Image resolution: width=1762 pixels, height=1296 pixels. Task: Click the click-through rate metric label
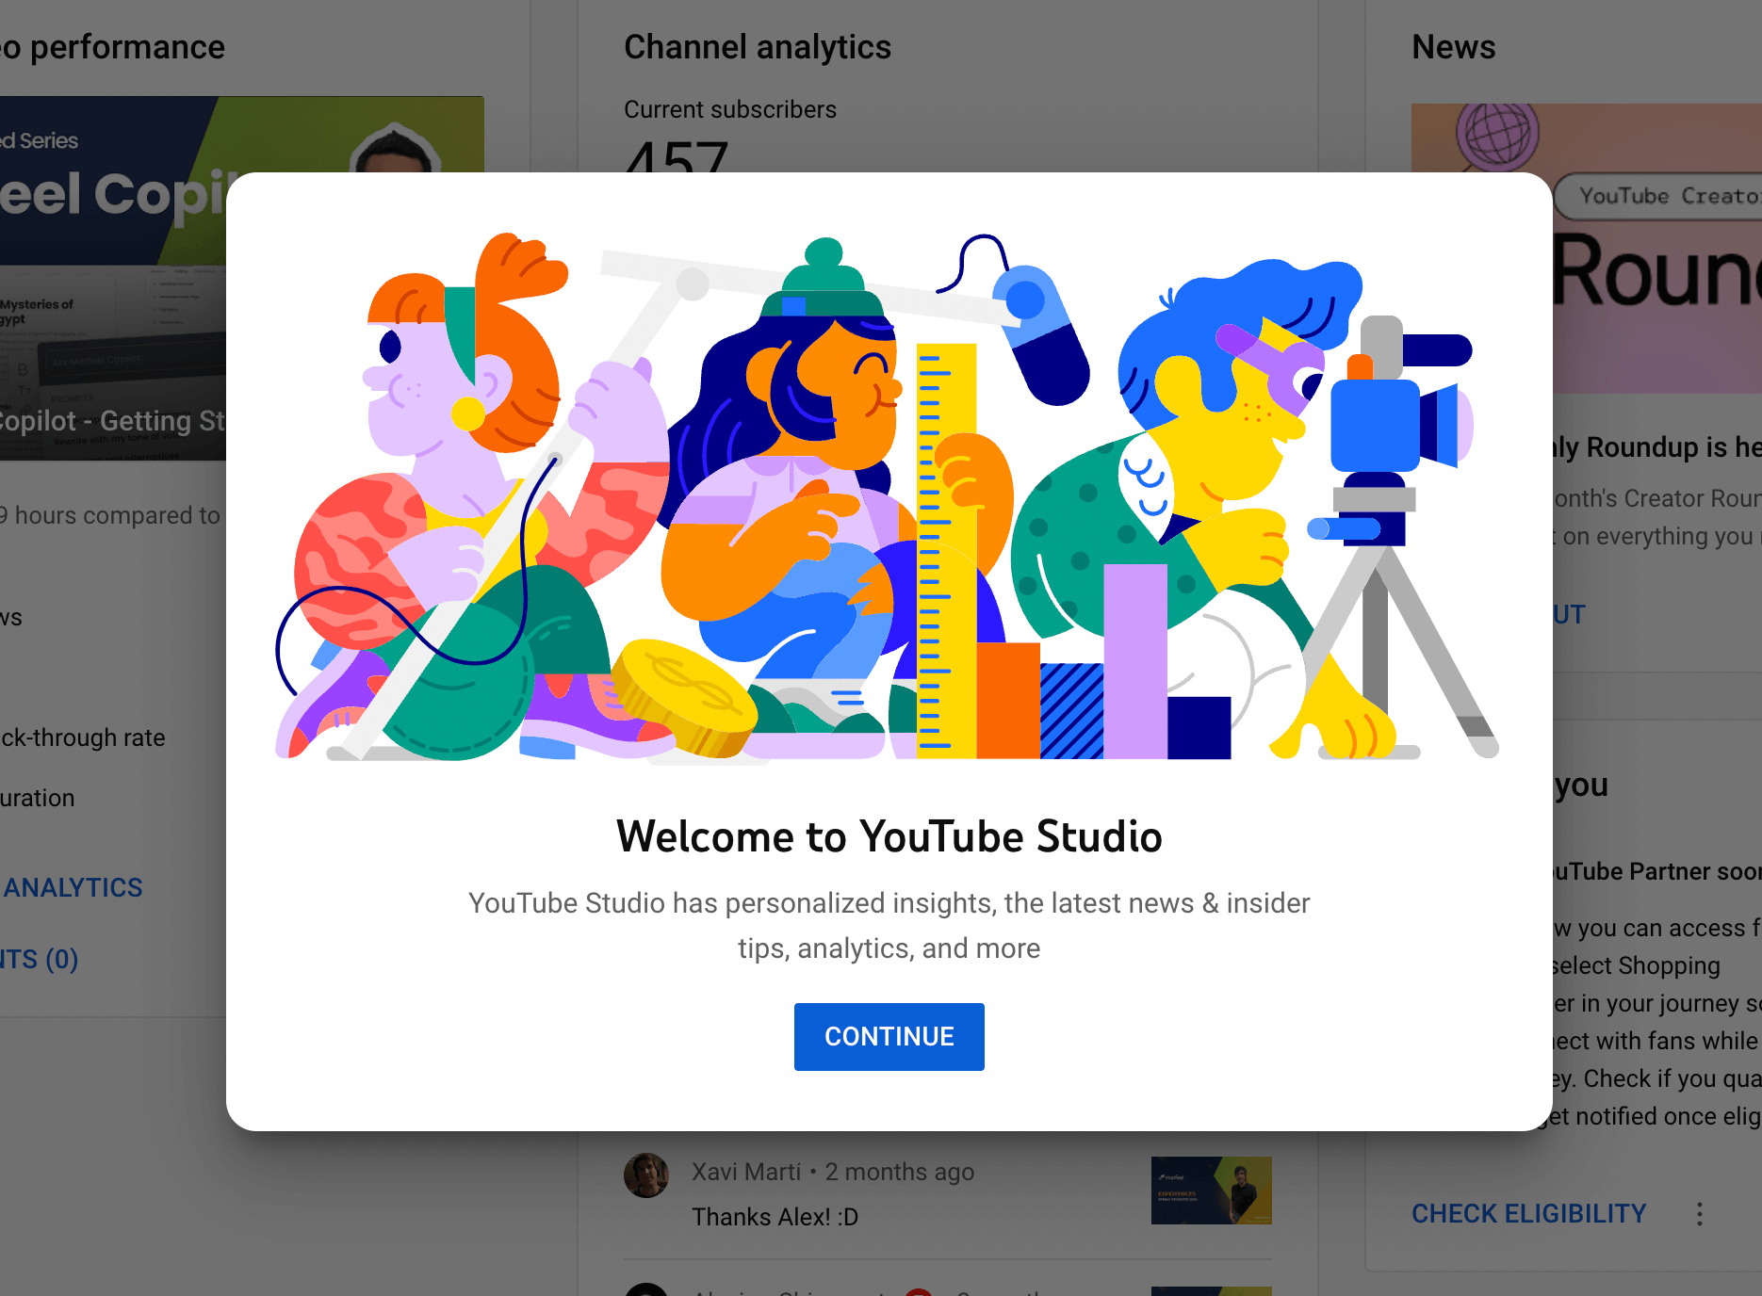[x=83, y=737]
